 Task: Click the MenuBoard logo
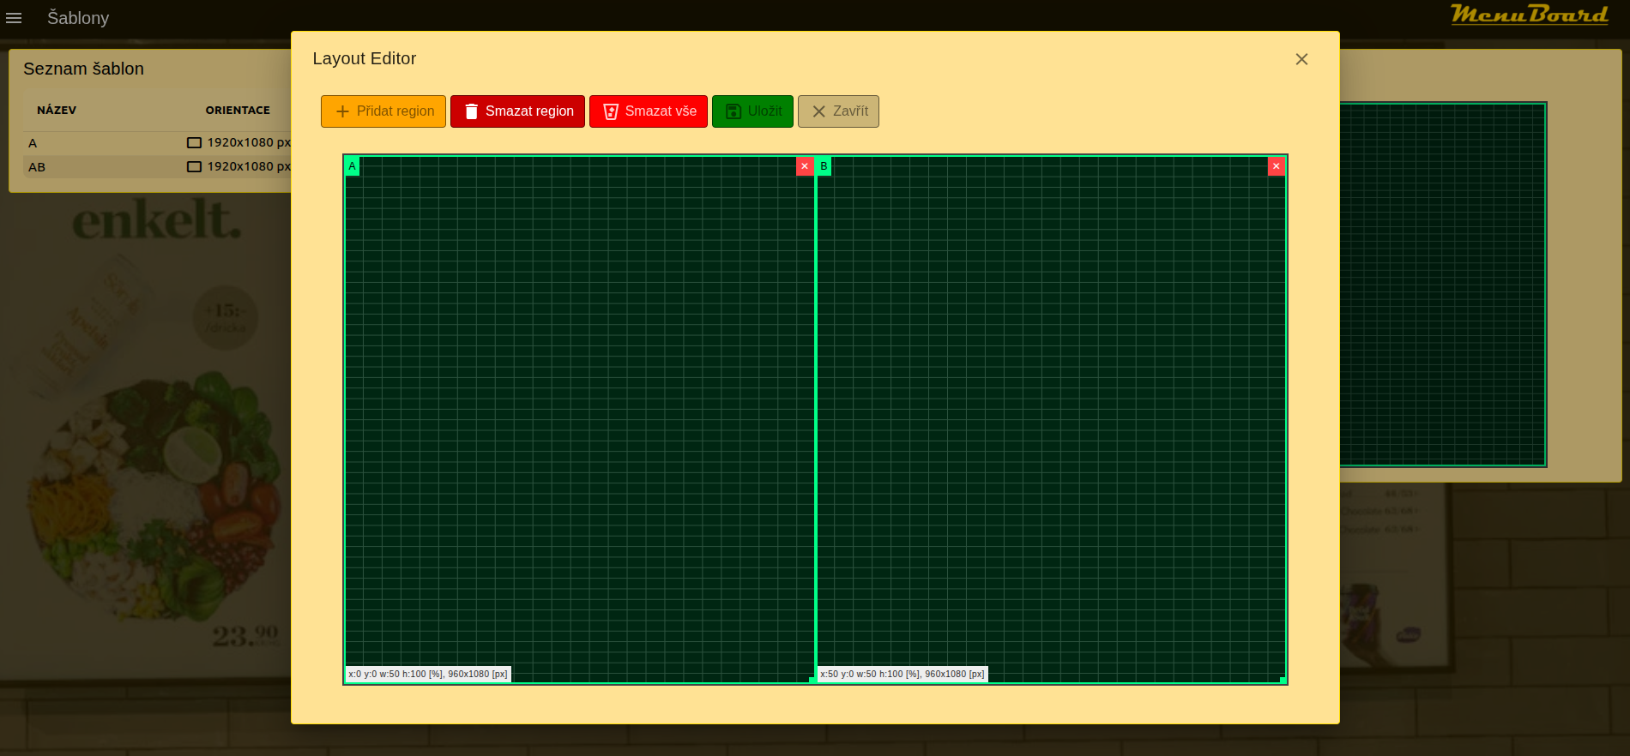point(1529,15)
